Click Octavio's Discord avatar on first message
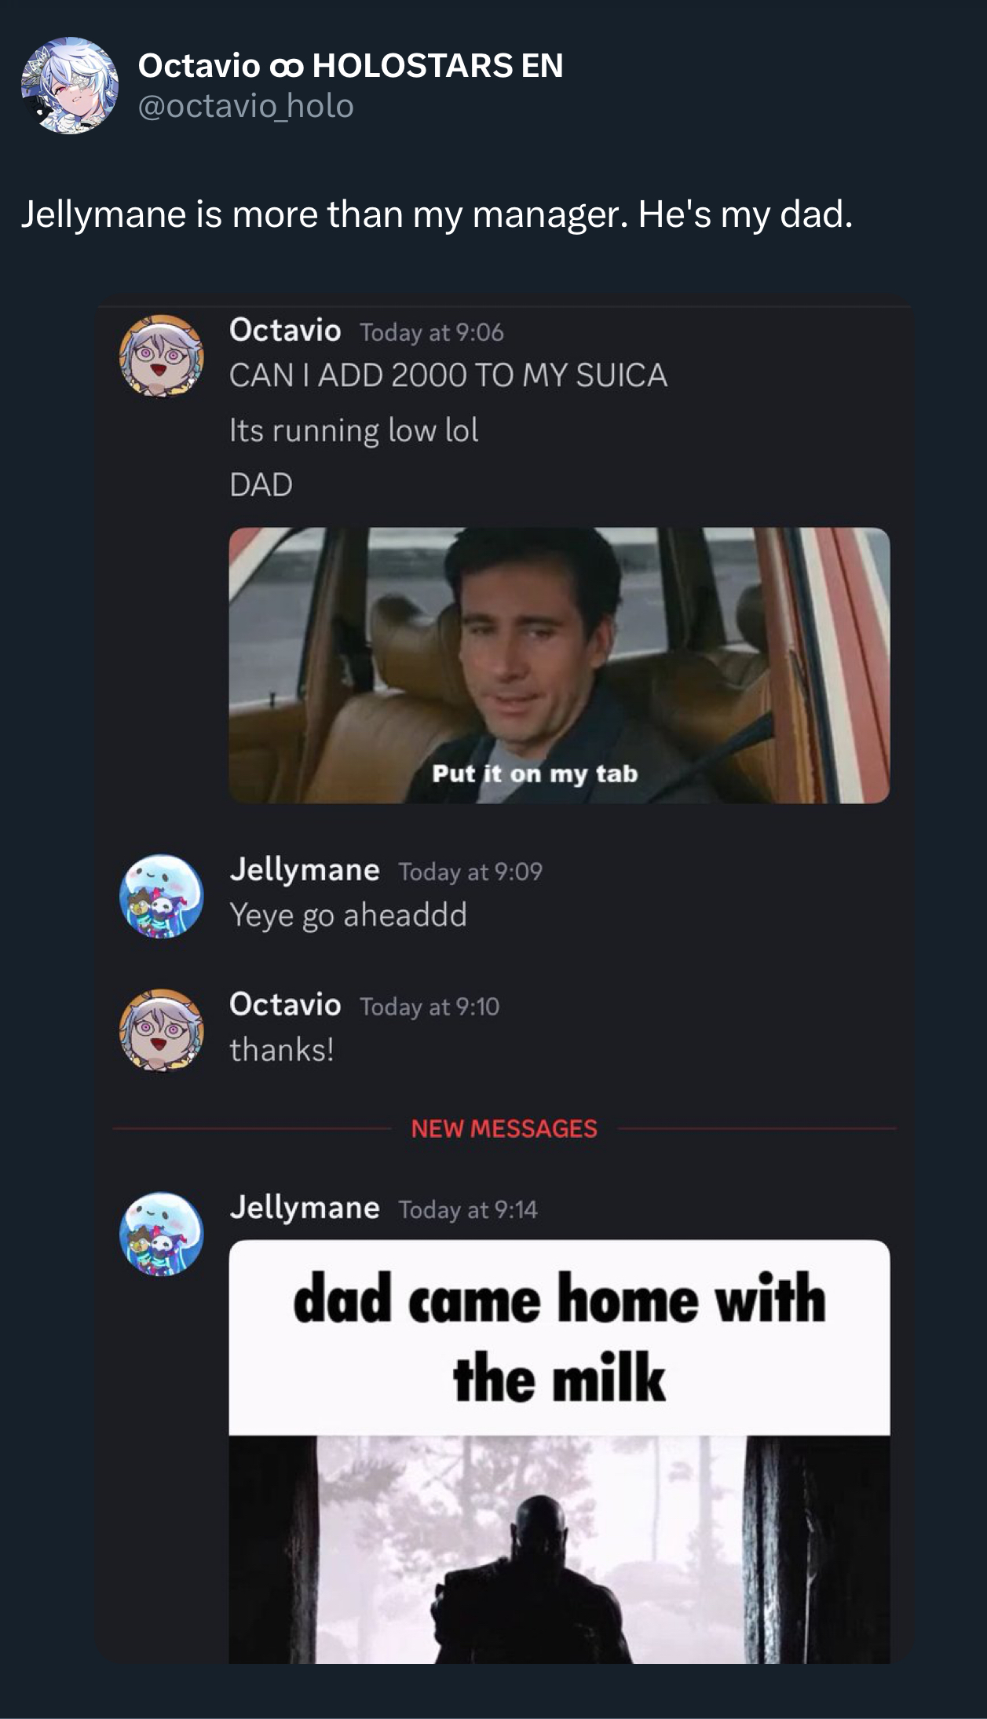 [x=161, y=356]
